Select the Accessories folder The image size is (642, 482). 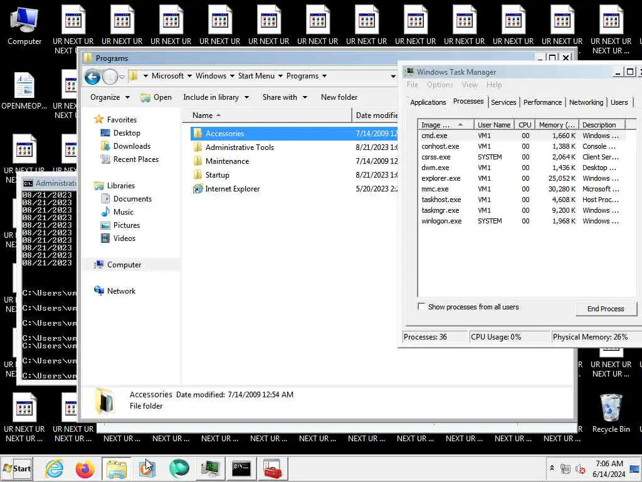294,134
